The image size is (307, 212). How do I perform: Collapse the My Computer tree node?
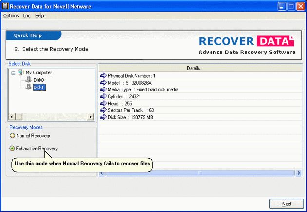13,73
